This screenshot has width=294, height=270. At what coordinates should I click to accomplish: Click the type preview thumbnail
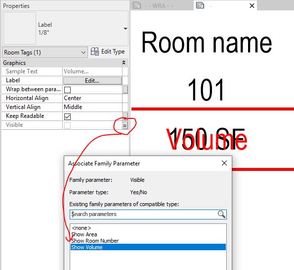(20, 28)
